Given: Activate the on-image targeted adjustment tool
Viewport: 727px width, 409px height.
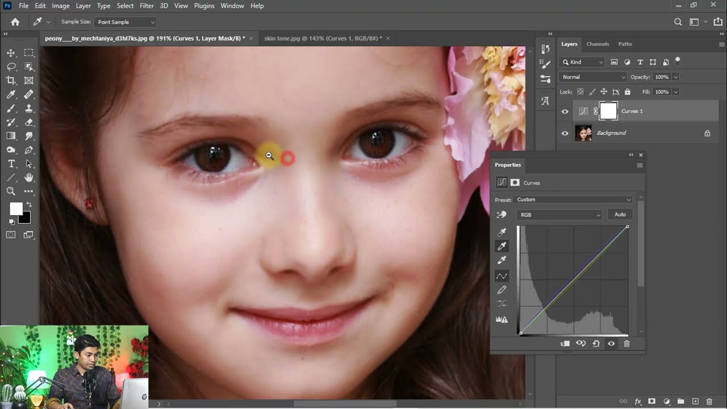Looking at the screenshot, I should 502,215.
